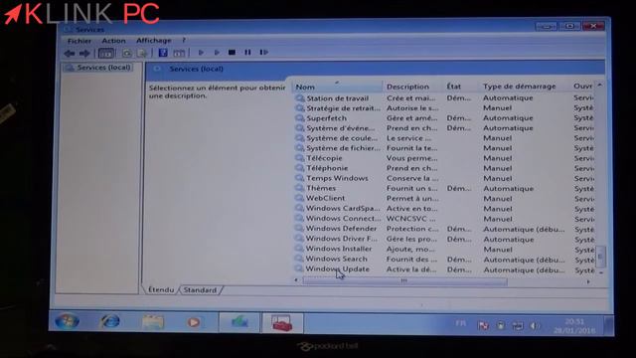
Task: Click the Pause service icon
Action: point(247,53)
